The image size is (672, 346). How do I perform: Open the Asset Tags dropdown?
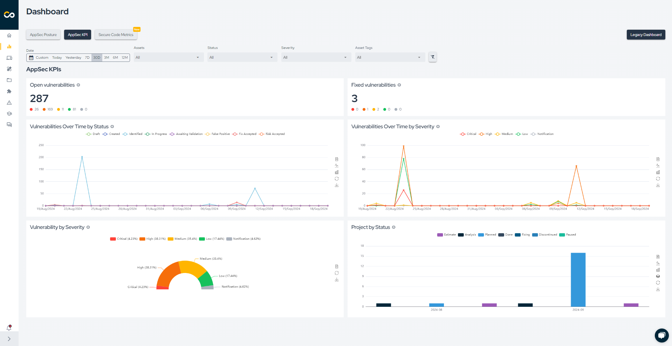pyautogui.click(x=390, y=57)
